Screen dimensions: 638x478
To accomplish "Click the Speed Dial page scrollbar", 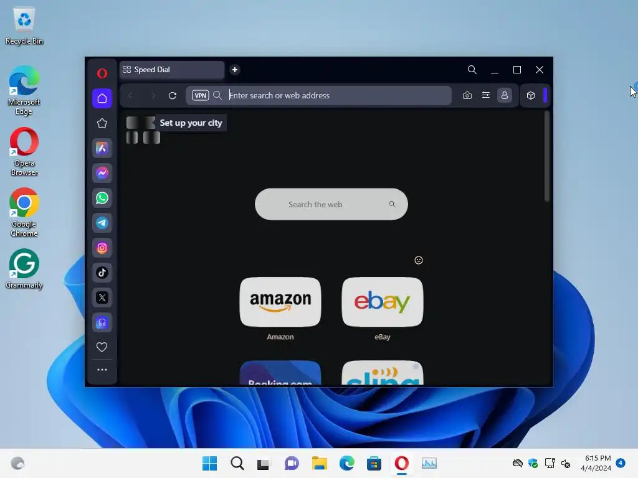I will click(547, 156).
